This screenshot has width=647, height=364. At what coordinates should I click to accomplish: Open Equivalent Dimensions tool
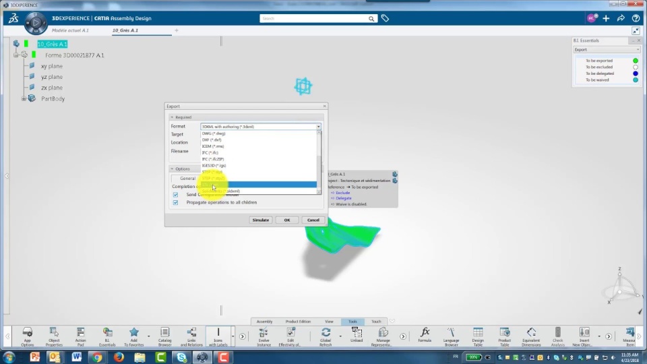click(531, 336)
